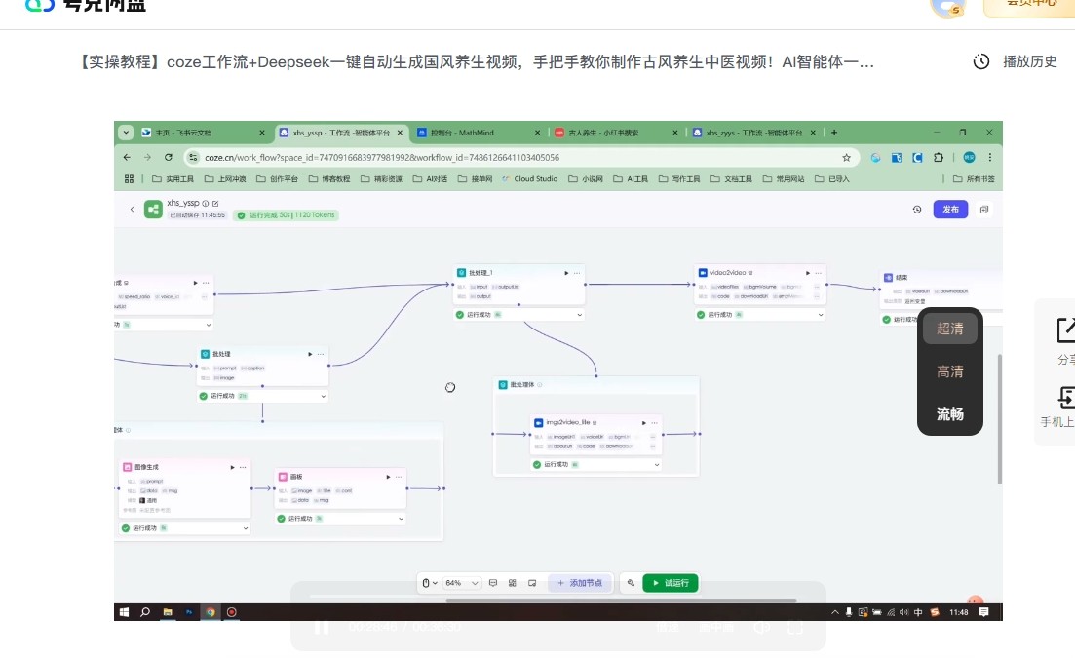The image size is (1075, 658).
Task: Click the bookmark star in address bar
Action: [x=846, y=157]
